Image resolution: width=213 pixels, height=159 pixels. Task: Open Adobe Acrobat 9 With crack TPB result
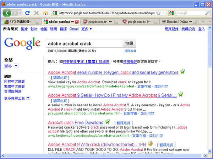(97, 145)
